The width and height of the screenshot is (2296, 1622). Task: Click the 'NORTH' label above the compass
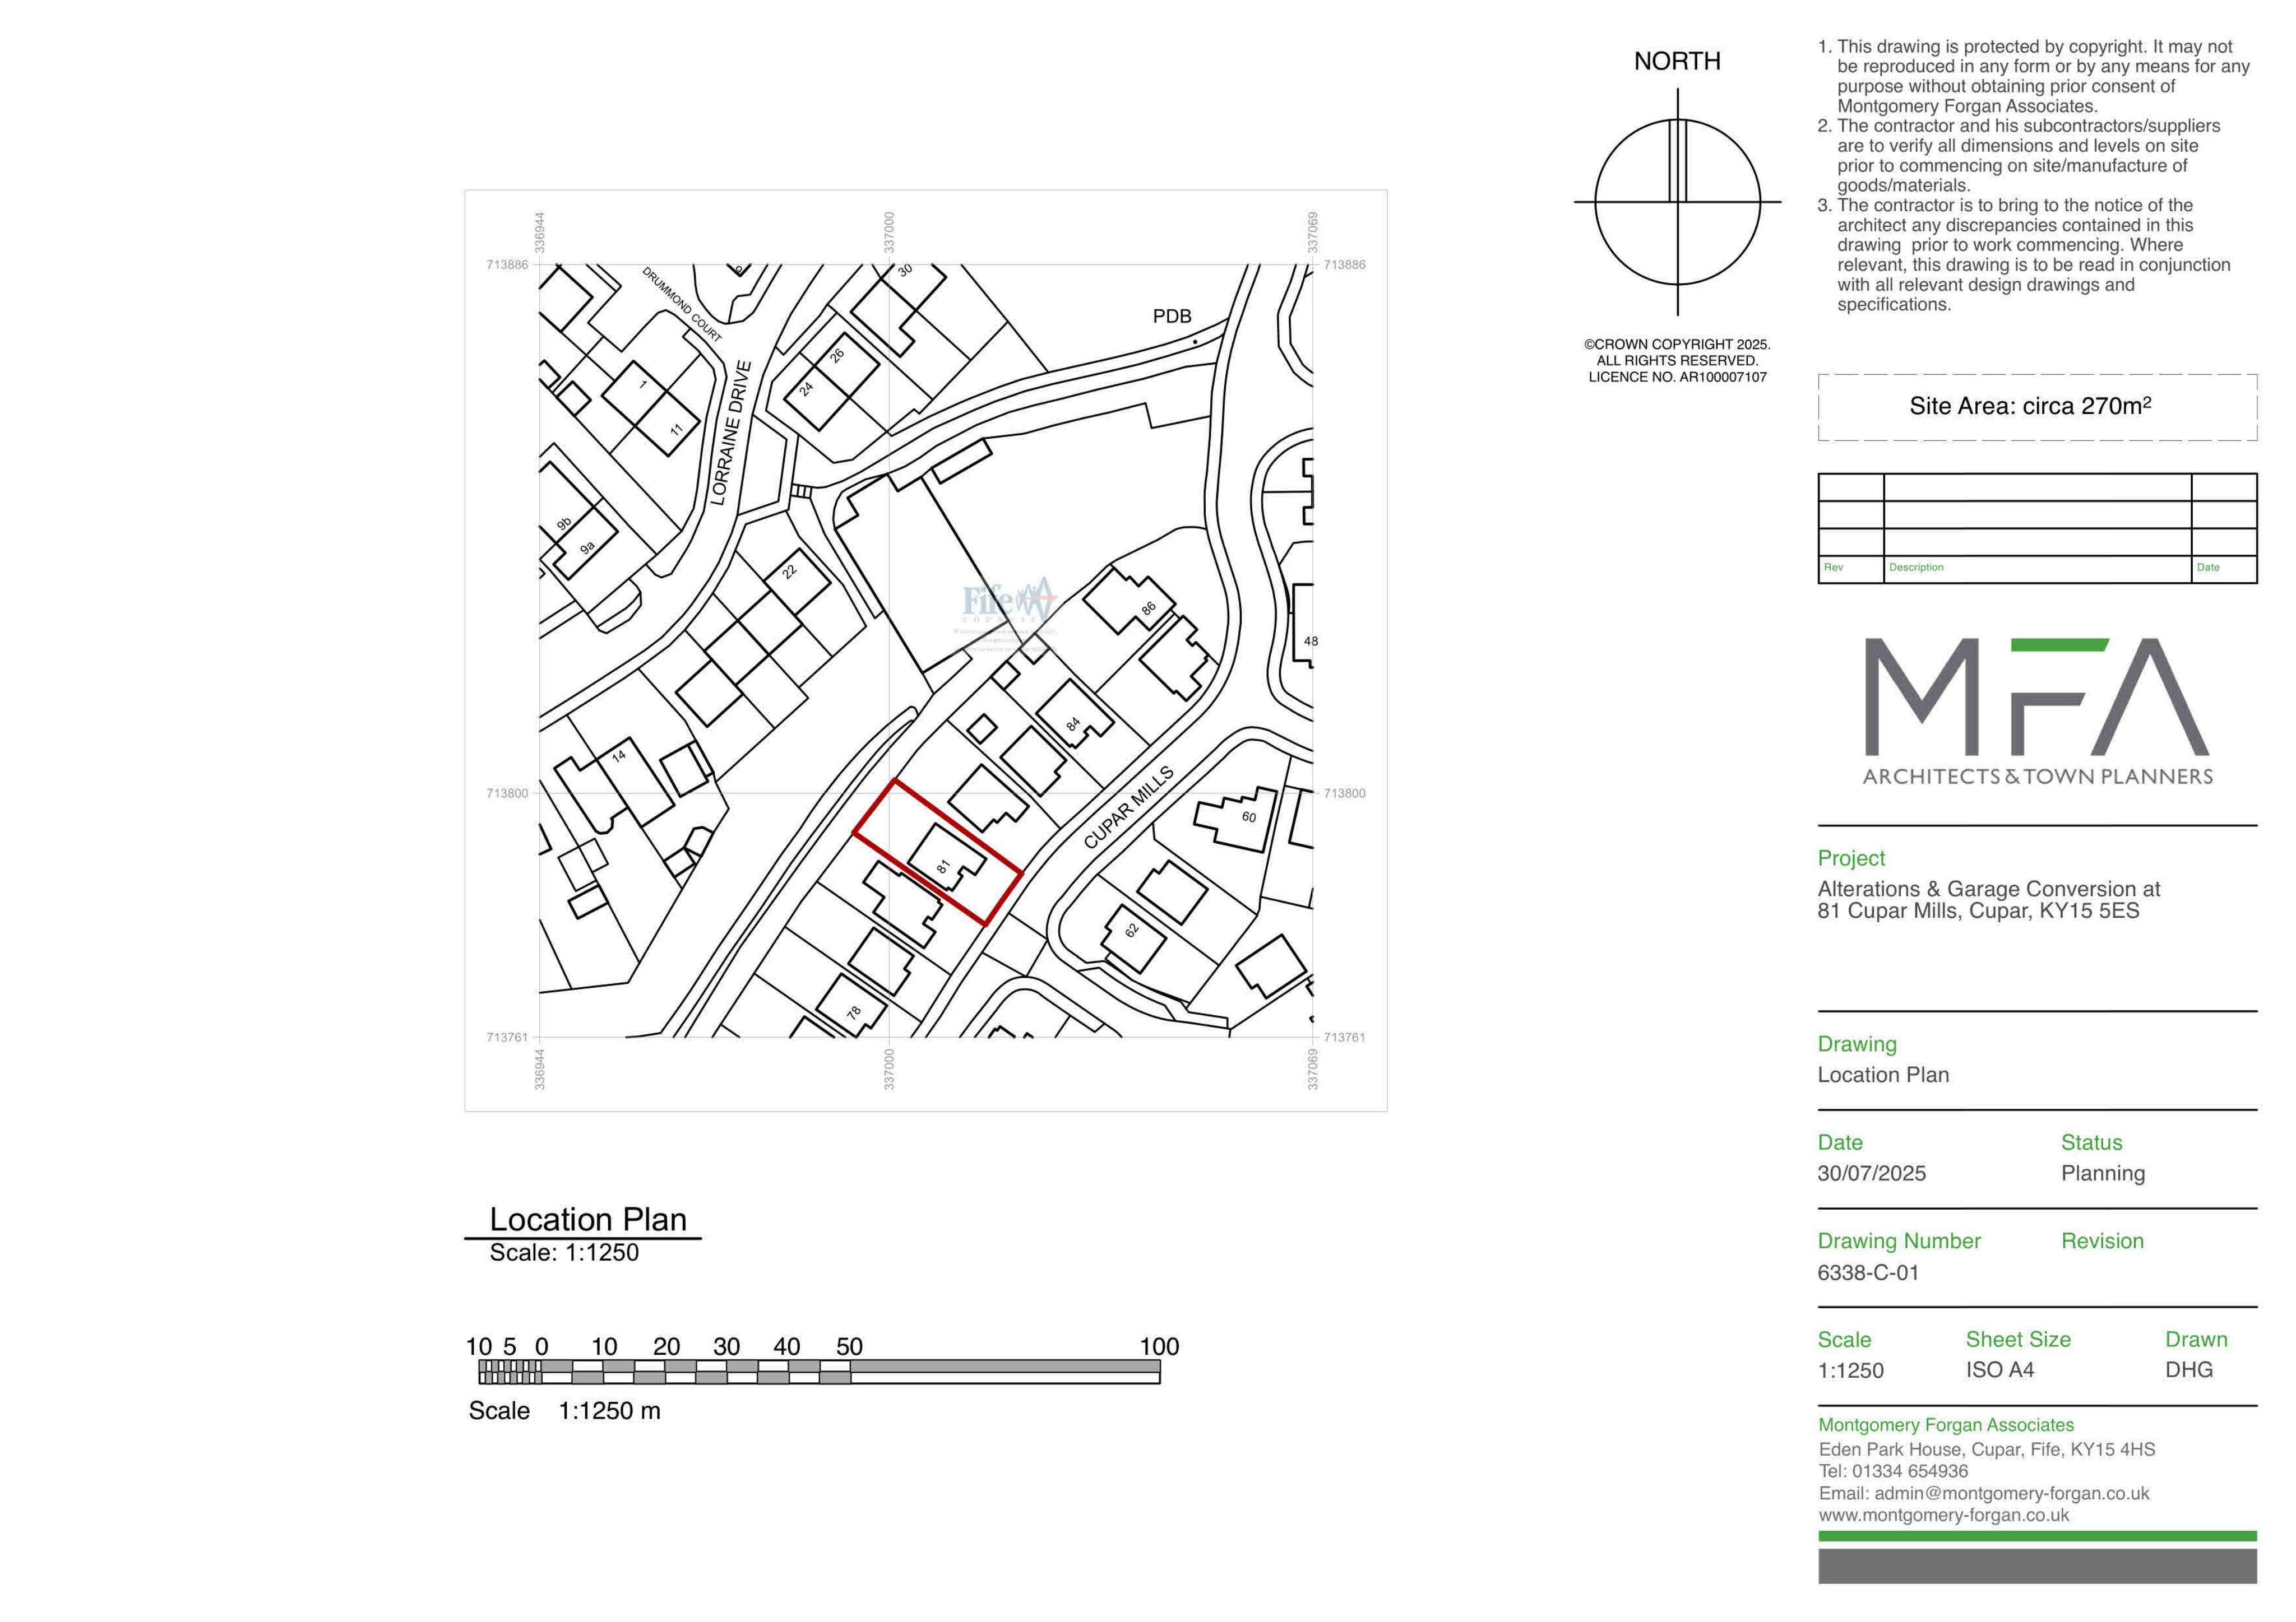(x=1677, y=61)
